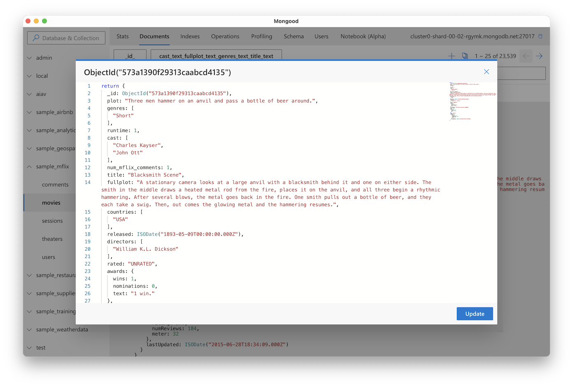The image size is (573, 387).
Task: Click the lastUpdated ISODate in background
Action: tap(236, 345)
